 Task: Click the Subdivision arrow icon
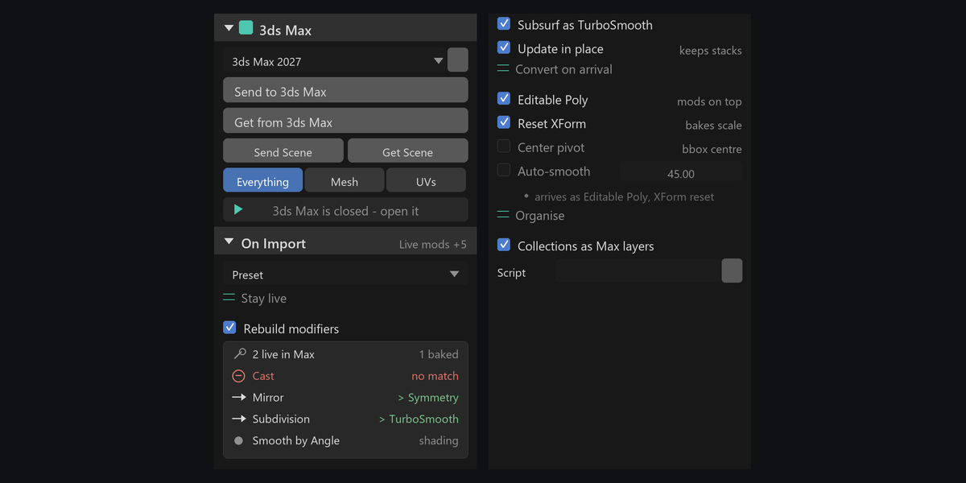(x=239, y=419)
